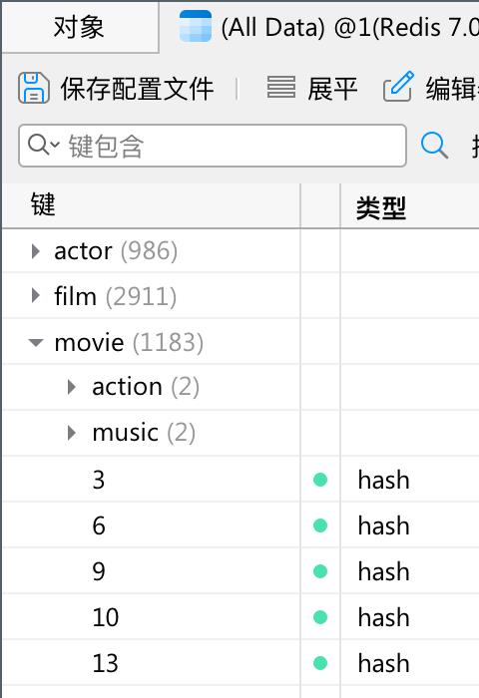
Task: Click green status dot of key 13
Action: pos(320,663)
